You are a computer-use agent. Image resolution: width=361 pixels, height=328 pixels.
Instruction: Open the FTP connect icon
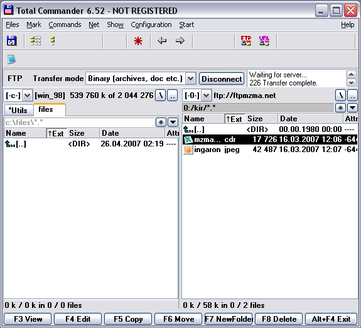(246, 41)
